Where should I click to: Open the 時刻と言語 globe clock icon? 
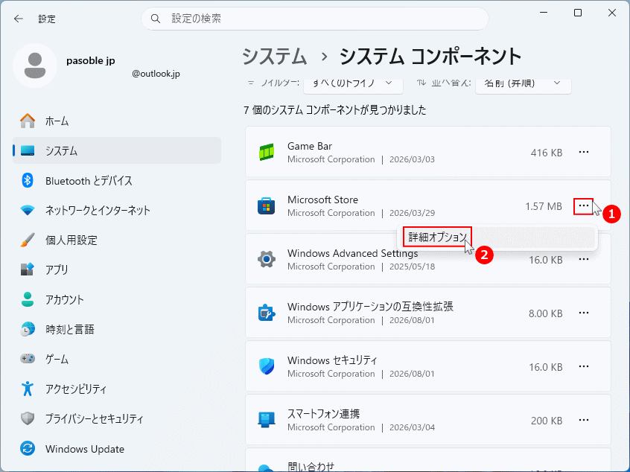pyautogui.click(x=28, y=329)
